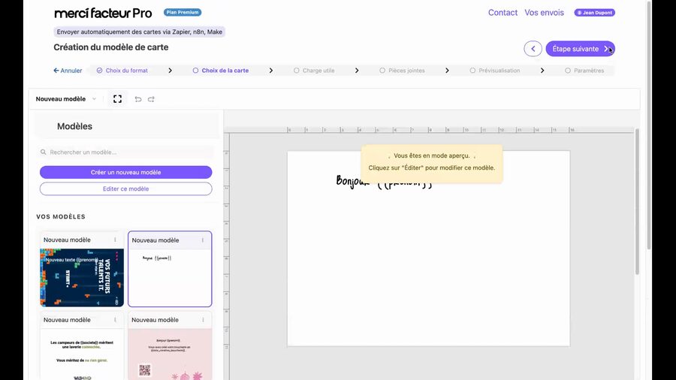Viewport: 676px width, 380px height.
Task: Click the Bonjour prenom text on canvas
Action: (384, 182)
